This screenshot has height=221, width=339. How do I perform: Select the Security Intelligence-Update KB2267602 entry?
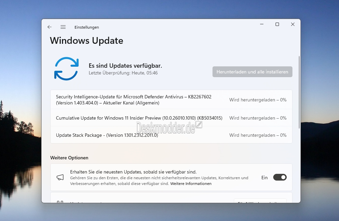171,100
